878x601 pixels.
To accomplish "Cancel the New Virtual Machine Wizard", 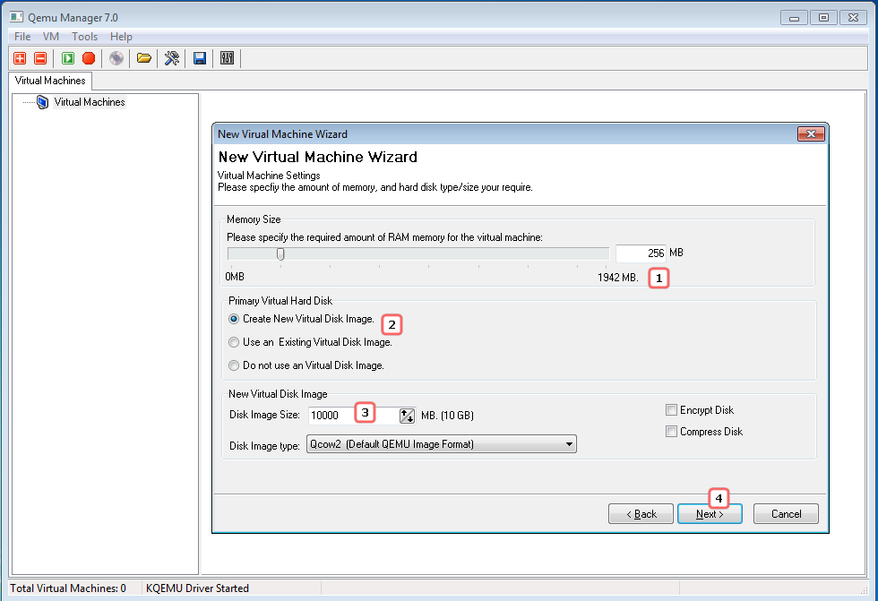I will [786, 514].
